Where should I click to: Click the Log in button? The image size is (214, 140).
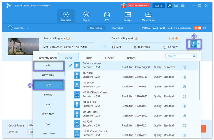point(159,6)
